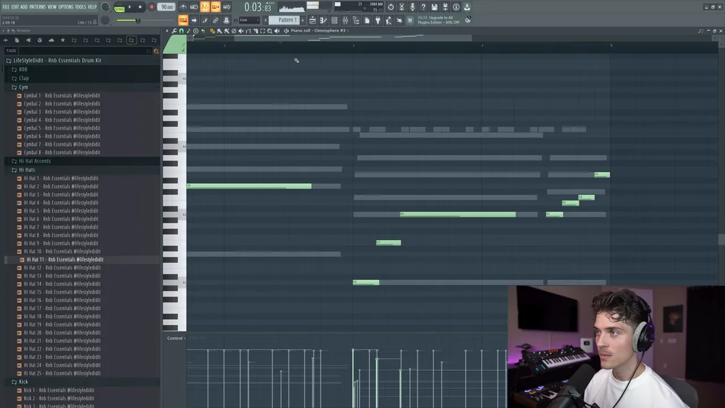
Task: Open the Mixer window icon
Action: (345, 20)
